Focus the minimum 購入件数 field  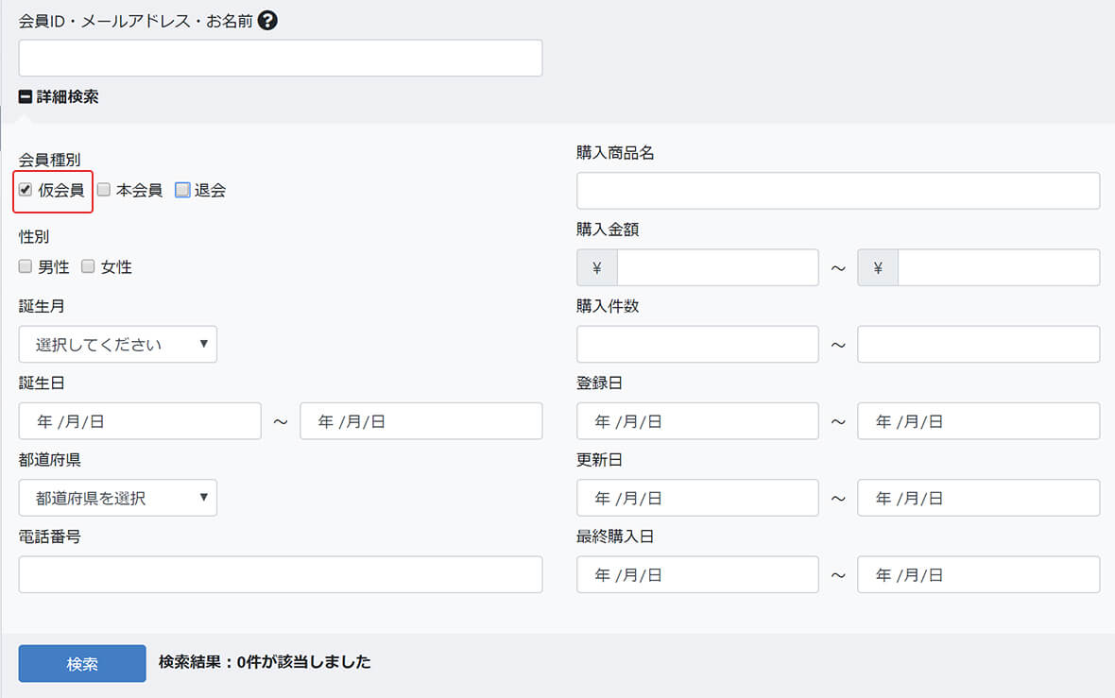tap(697, 344)
